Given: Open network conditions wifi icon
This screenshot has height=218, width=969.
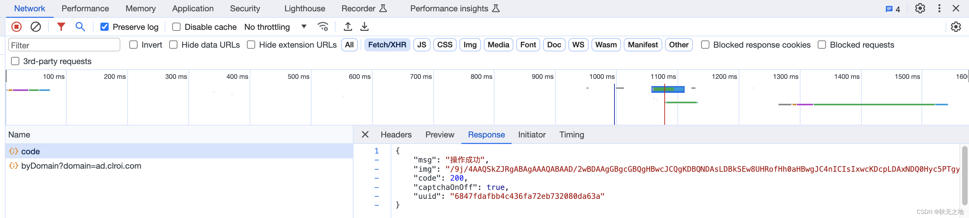Looking at the screenshot, I should (323, 27).
